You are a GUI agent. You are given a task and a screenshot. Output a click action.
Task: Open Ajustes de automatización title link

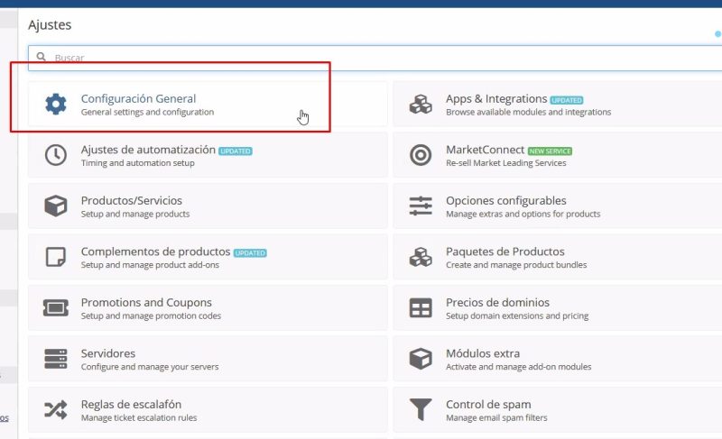pyautogui.click(x=148, y=150)
